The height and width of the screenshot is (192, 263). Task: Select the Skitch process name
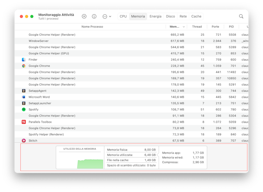click(x=33, y=141)
